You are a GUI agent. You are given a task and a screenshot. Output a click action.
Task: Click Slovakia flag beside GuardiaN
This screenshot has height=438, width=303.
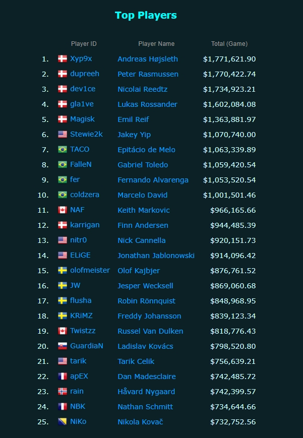[63, 346]
